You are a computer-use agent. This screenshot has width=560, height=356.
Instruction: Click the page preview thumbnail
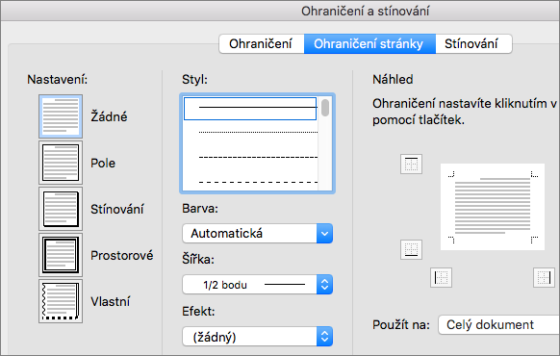tap(493, 207)
